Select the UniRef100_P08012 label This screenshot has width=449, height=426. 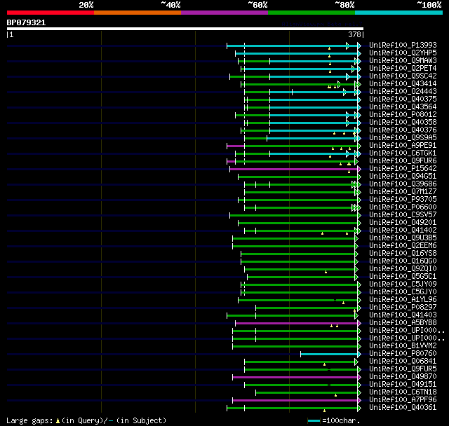pos(403,115)
